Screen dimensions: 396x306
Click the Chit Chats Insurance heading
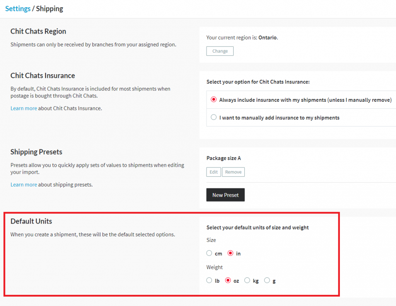pyautogui.click(x=43, y=75)
